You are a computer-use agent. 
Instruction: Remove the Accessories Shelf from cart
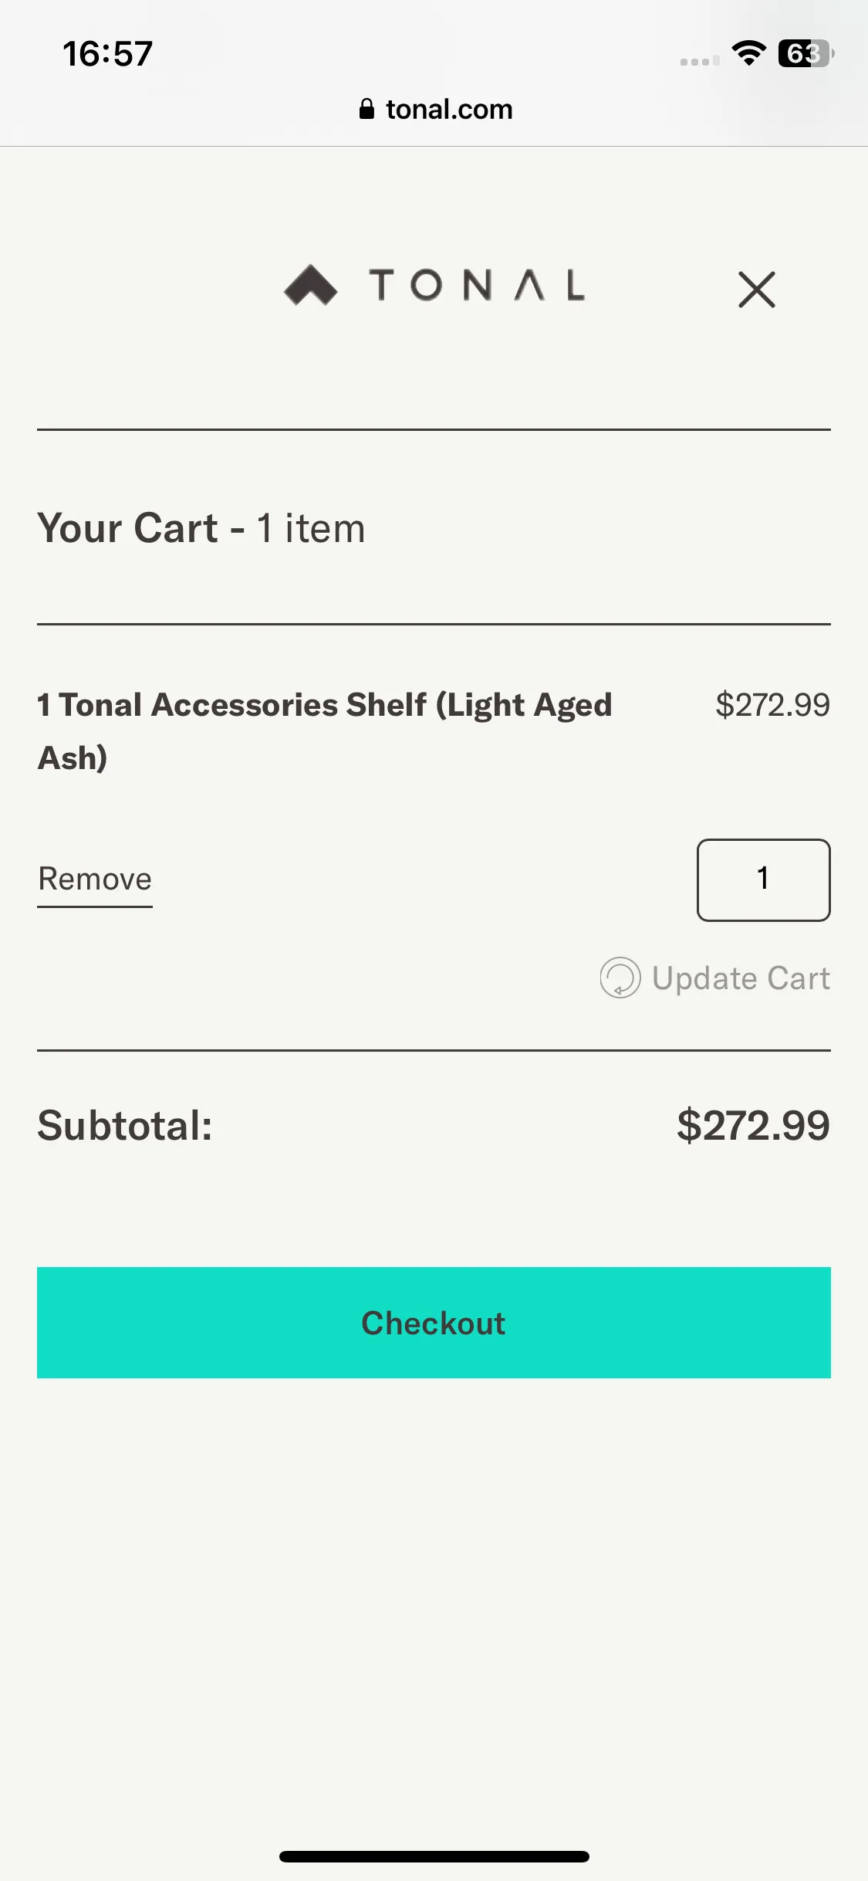(95, 879)
